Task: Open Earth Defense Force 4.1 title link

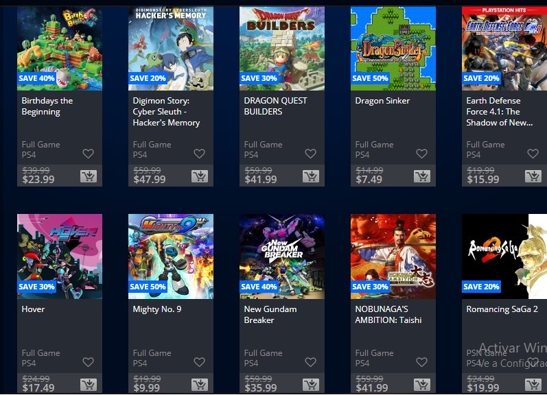Action: (499, 112)
